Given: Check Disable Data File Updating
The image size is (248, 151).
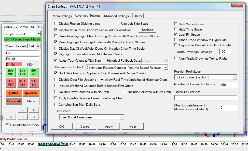Looking at the screenshot, I should point(56,79).
